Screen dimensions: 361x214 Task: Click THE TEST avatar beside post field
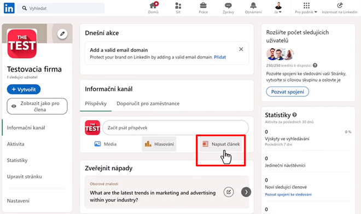pyautogui.click(x=92, y=128)
